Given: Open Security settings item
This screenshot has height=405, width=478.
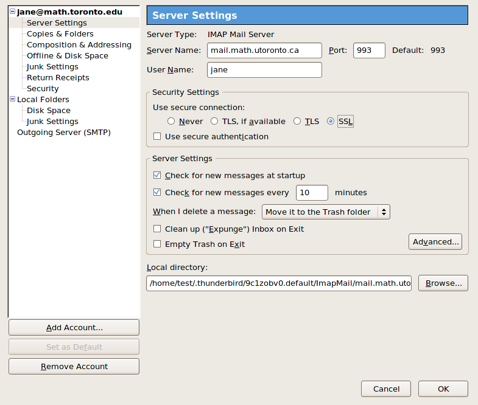Looking at the screenshot, I should pos(43,89).
